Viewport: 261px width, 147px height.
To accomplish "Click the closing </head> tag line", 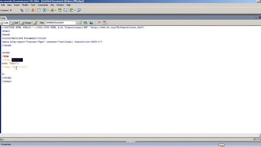I will tap(7, 45).
